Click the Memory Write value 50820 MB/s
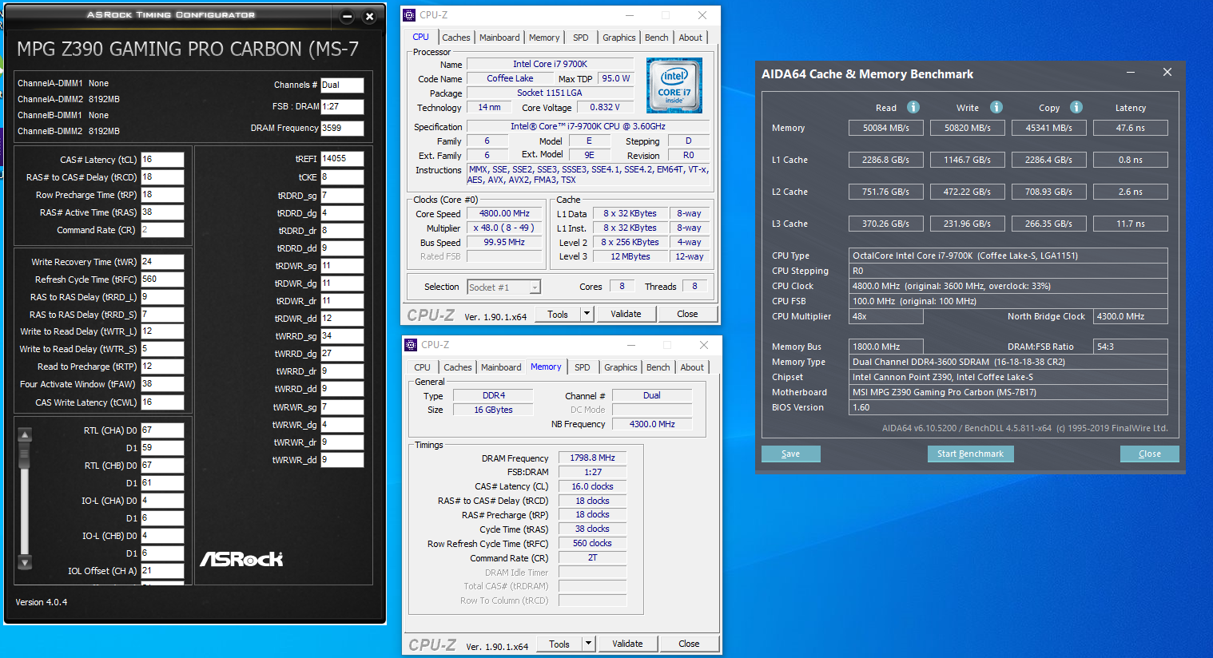 [x=968, y=128]
